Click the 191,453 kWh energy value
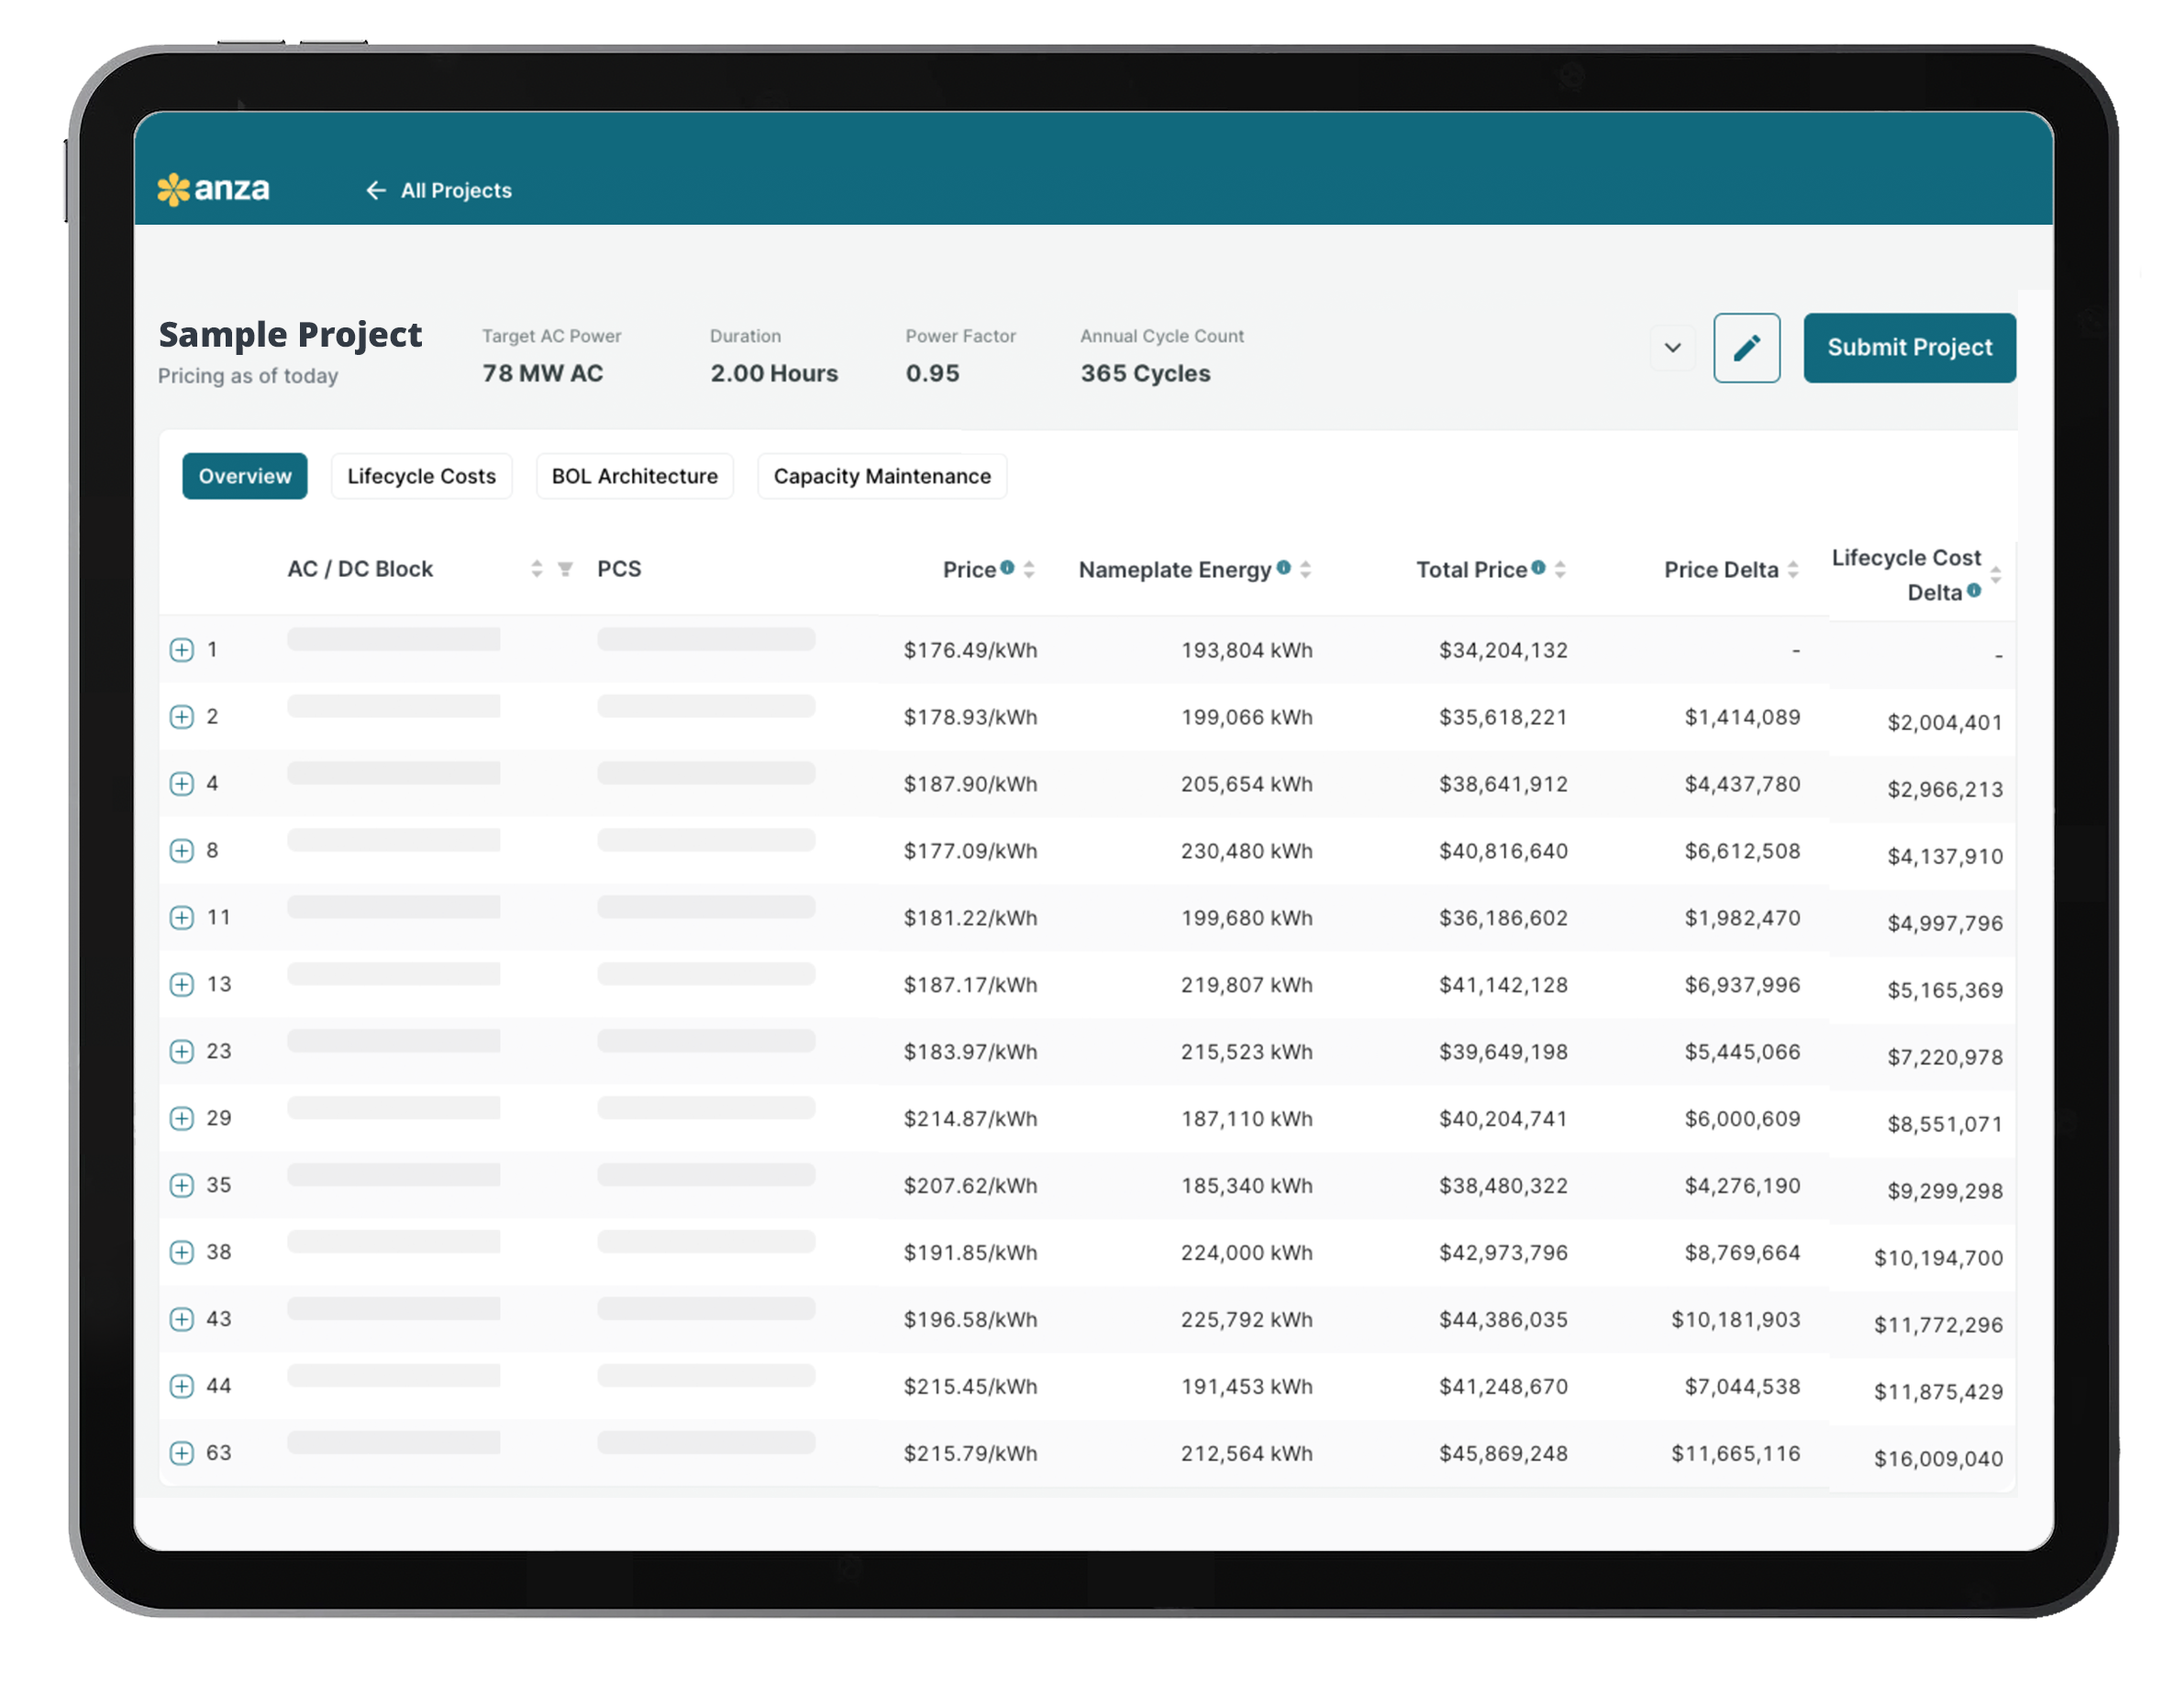 click(x=1246, y=1387)
